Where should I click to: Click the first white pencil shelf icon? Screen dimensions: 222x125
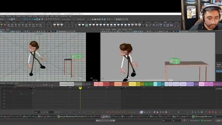[x=55, y=25]
